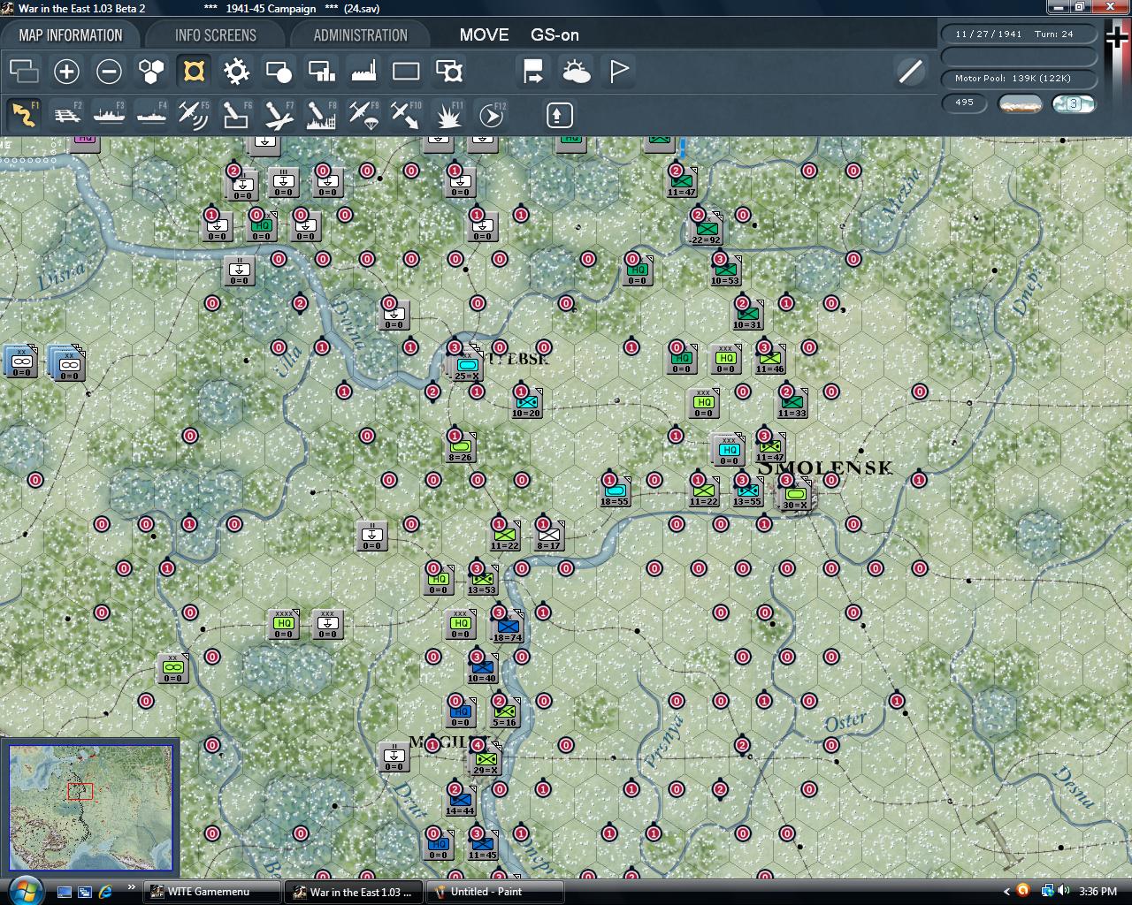
Task: Click the snow level 3 weather indicator
Action: [x=1073, y=103]
